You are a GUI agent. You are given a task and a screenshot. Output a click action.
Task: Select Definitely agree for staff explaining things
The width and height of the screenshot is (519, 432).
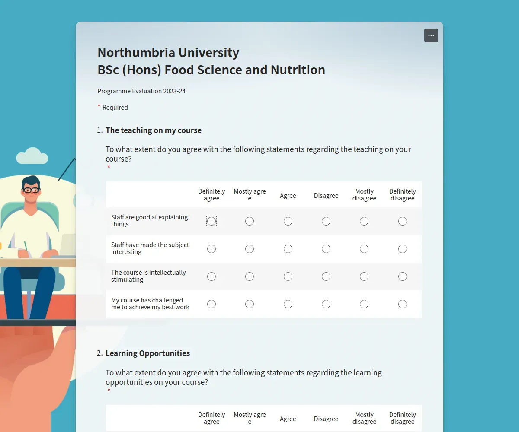(211, 221)
